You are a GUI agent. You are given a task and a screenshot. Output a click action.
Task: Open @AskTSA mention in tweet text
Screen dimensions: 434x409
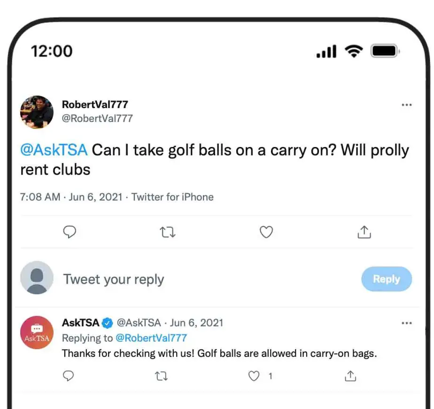[x=54, y=150]
